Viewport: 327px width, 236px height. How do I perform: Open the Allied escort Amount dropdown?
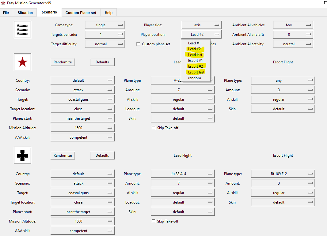coord(283,90)
